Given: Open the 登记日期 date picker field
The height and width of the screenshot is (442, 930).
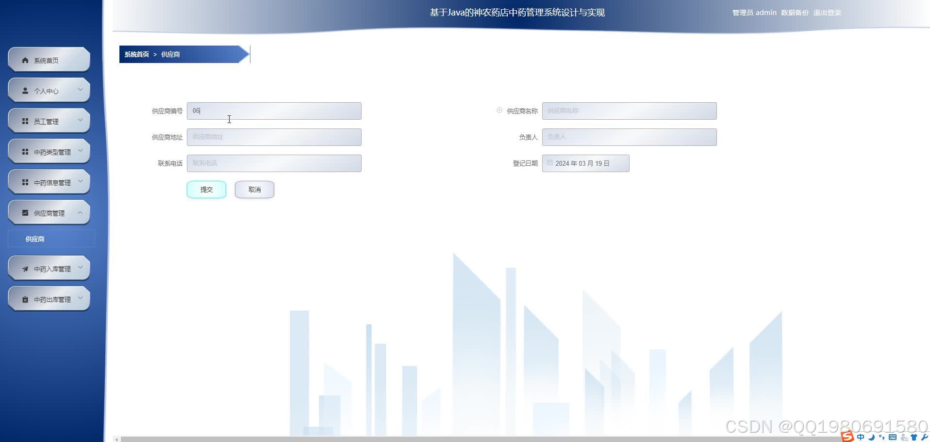Looking at the screenshot, I should pyautogui.click(x=585, y=163).
